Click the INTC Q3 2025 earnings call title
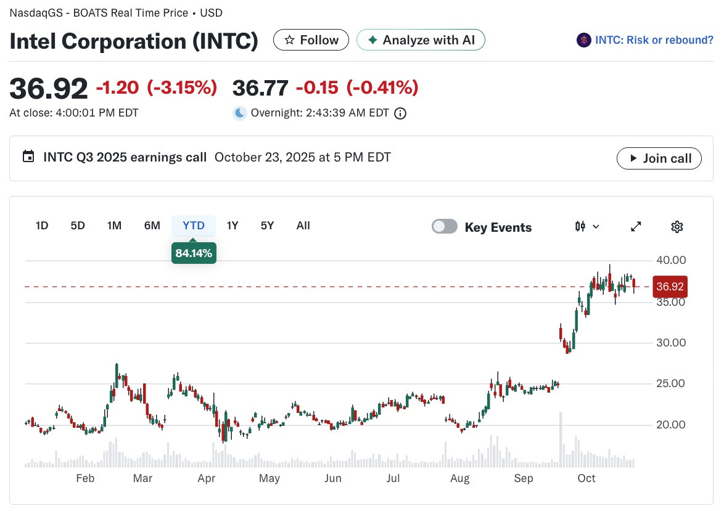 point(125,157)
